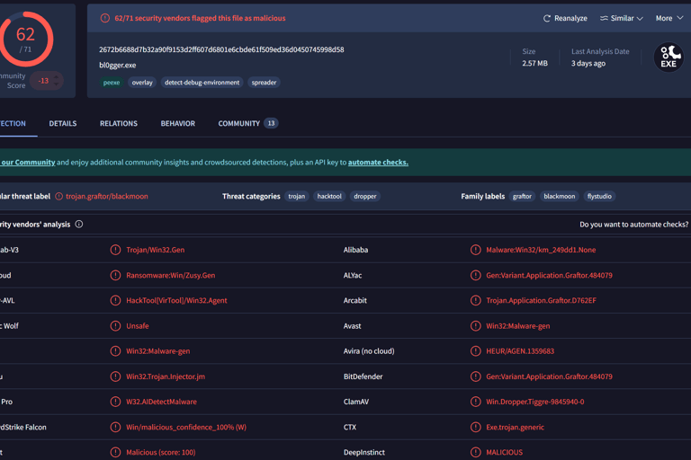Click the bl0gger.exe file name

pos(117,66)
